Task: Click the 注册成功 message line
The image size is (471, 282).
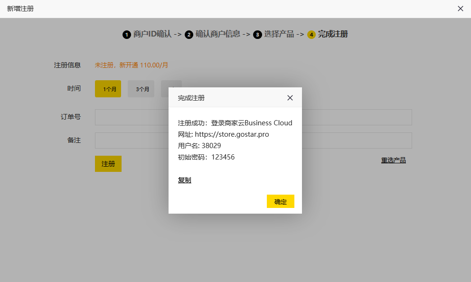Action: (x=235, y=123)
